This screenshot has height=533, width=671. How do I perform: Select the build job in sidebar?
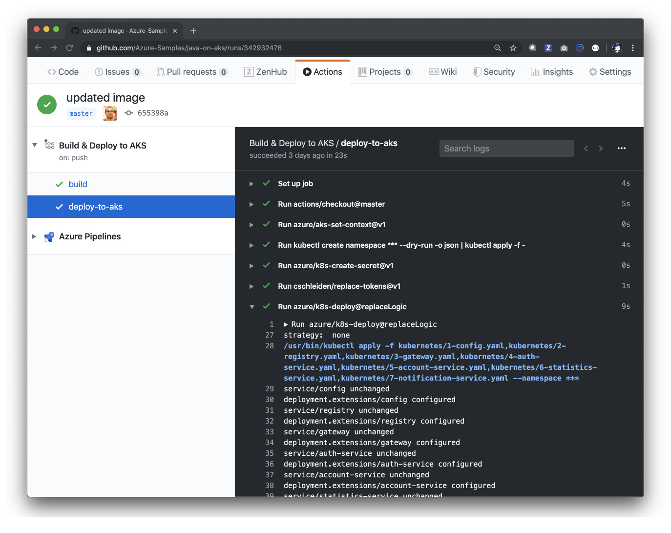pos(131,184)
